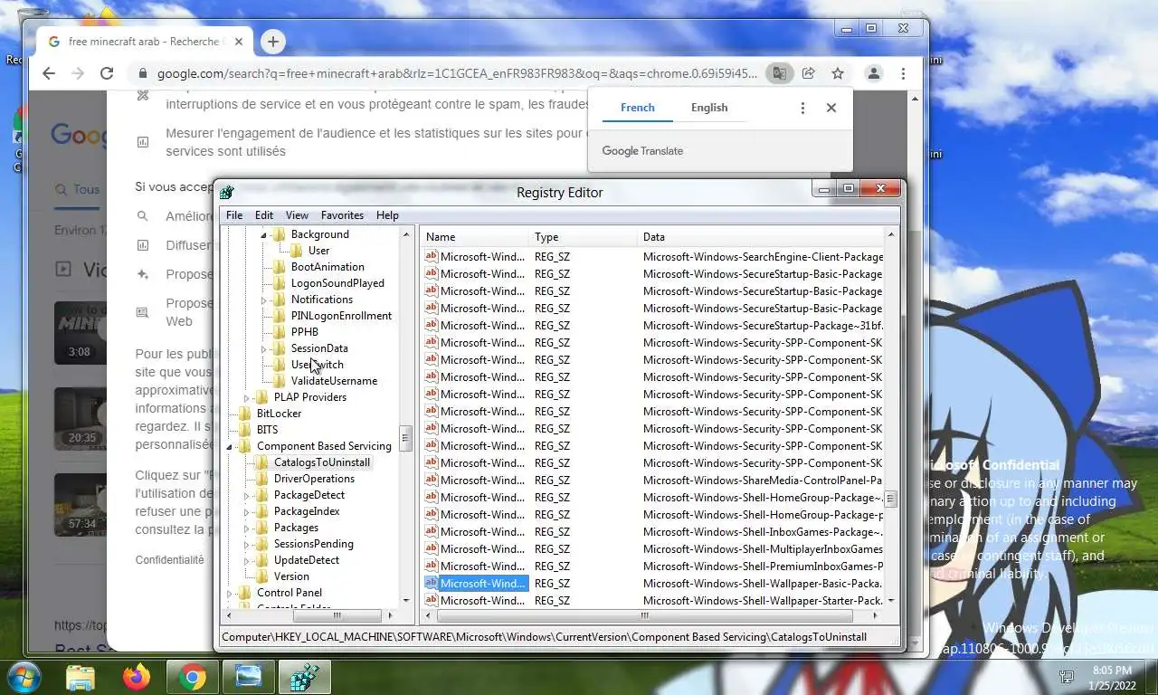Collapse the Background key
Viewport: 1158px width, 695px height.
tap(264, 235)
